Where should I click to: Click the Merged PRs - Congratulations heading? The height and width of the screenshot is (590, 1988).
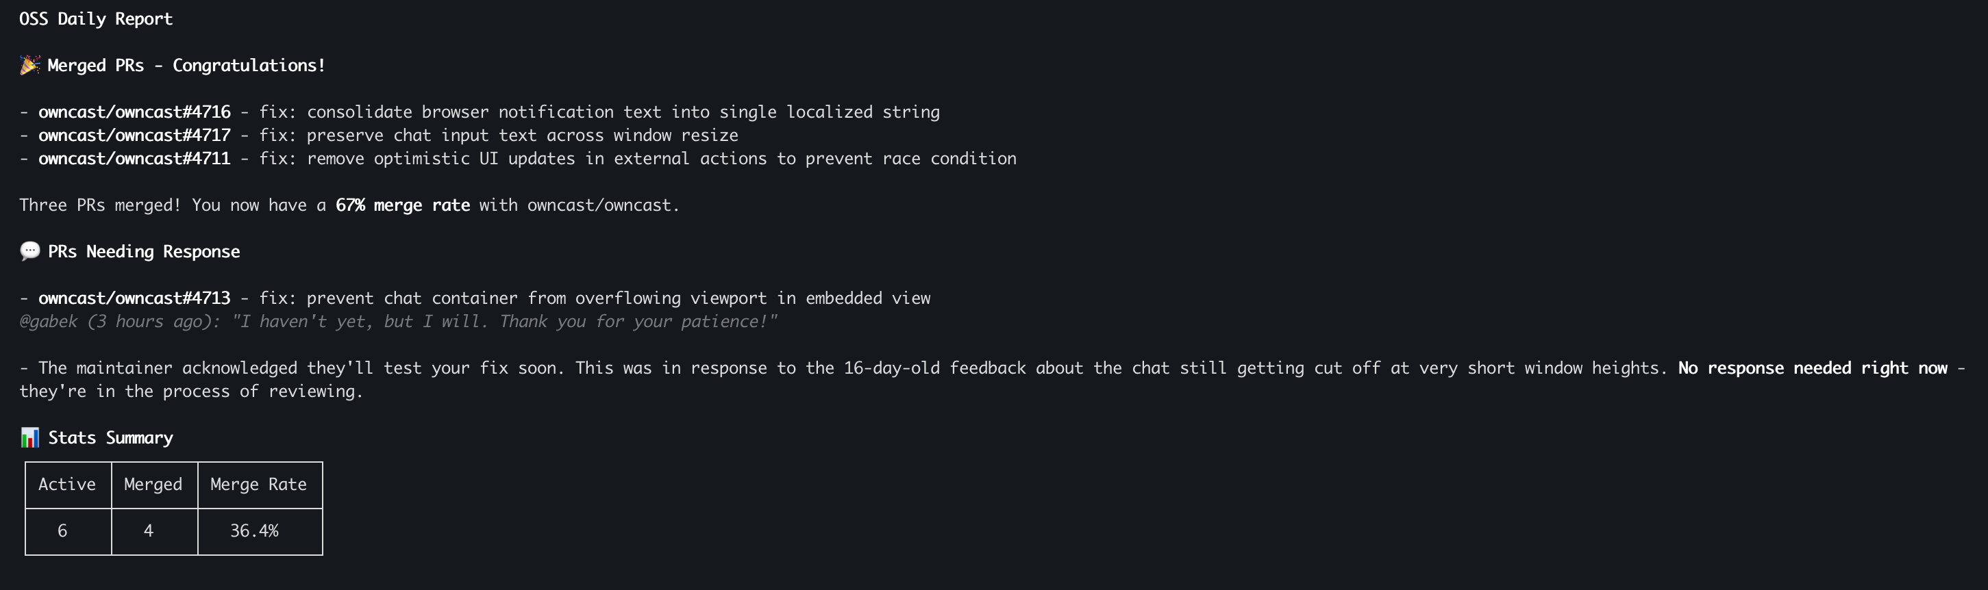point(186,66)
